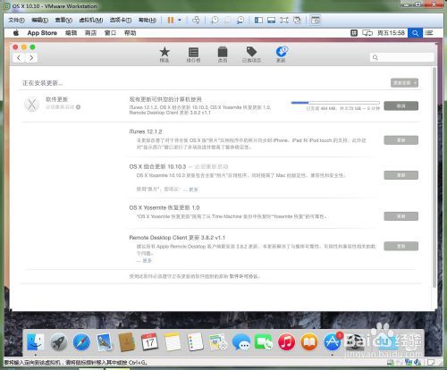Open the 排行榜 Top Charts list icon
The image size is (447, 370).
(x=193, y=55)
